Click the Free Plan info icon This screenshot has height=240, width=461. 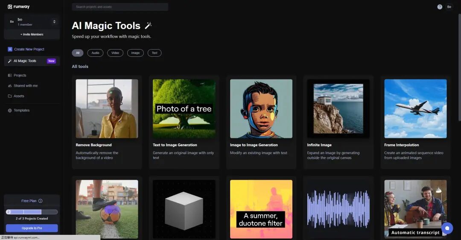point(40,201)
